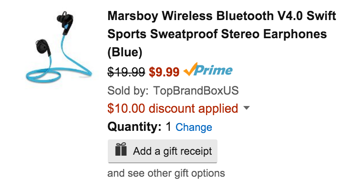Click the Change quantity link
The height and width of the screenshot is (191, 351).
tap(194, 127)
